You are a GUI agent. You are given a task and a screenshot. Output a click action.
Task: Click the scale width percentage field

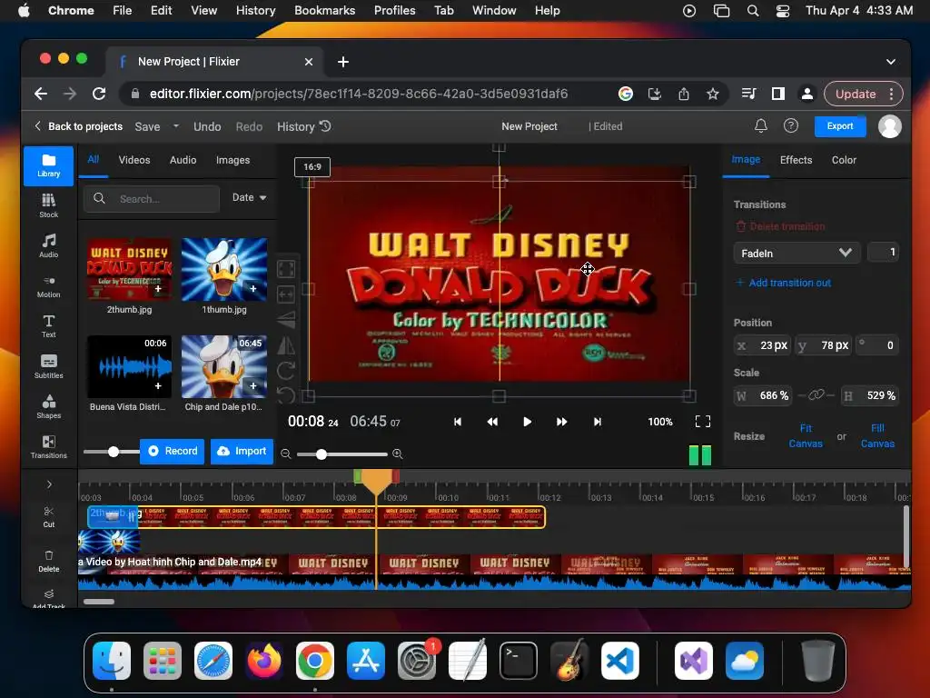(763, 395)
